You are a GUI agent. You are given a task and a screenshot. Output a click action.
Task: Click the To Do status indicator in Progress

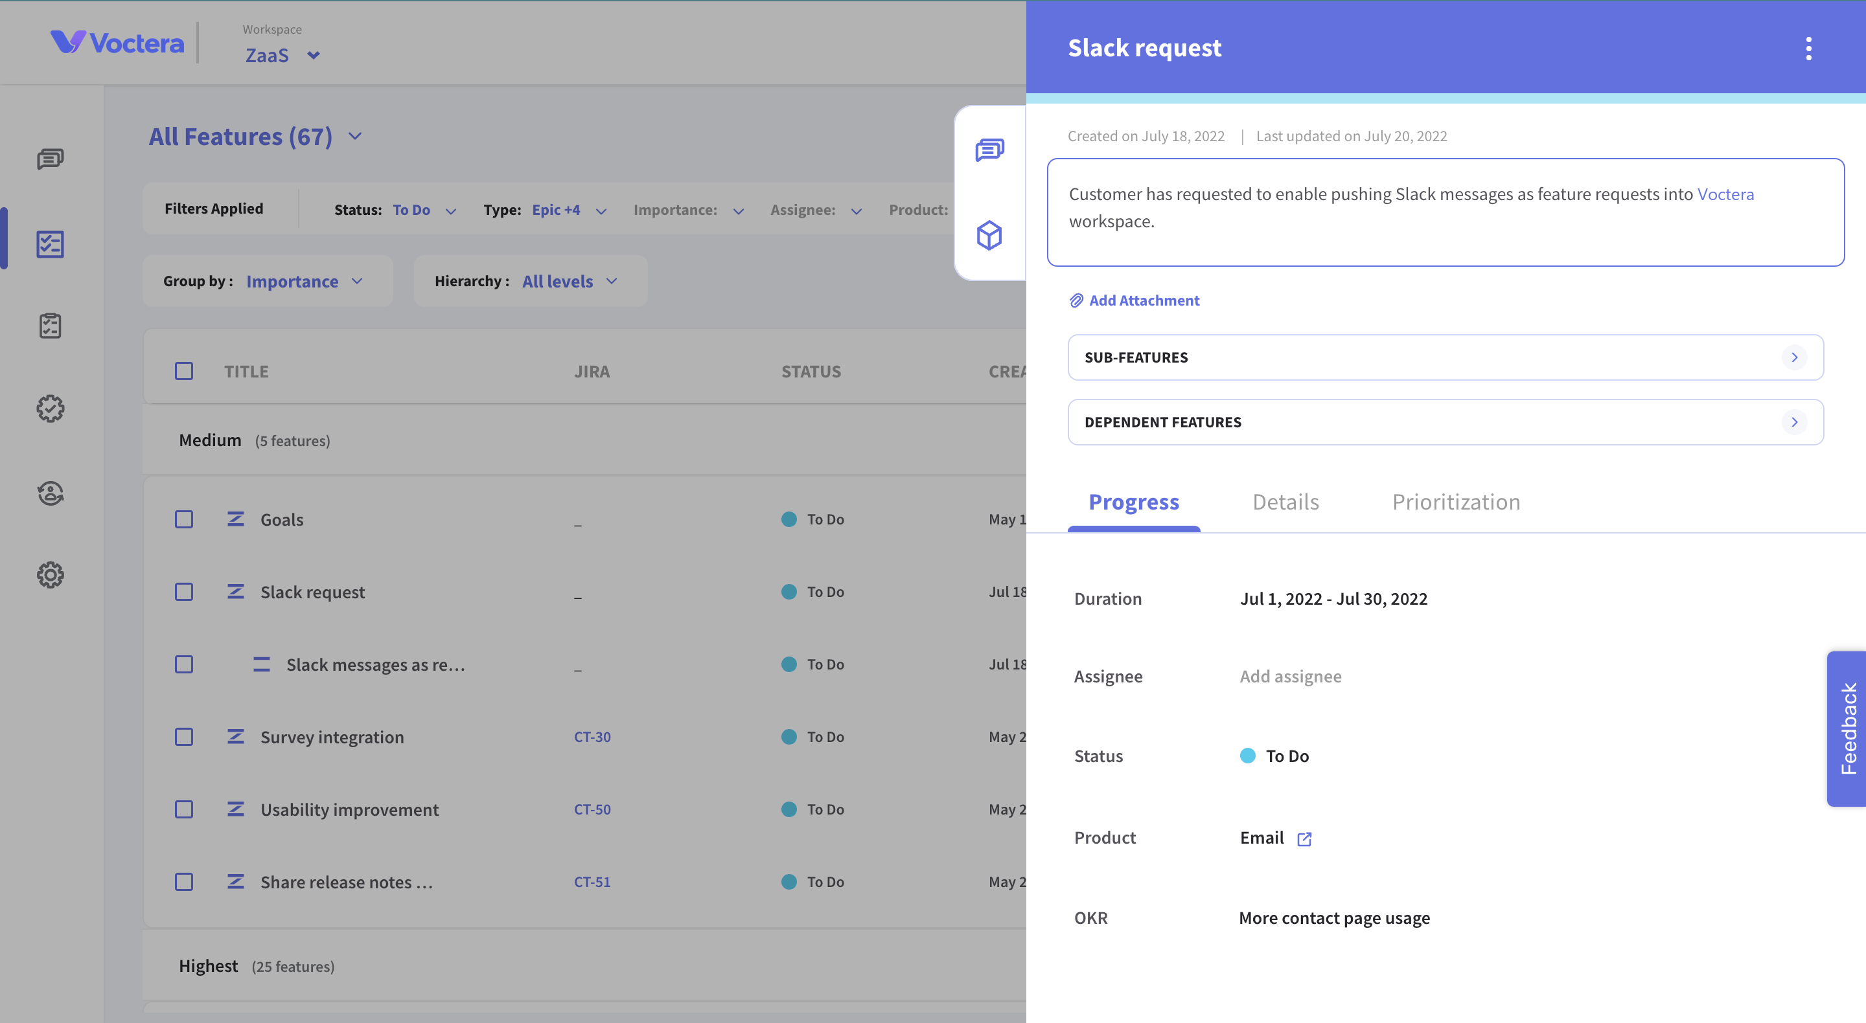point(1274,756)
